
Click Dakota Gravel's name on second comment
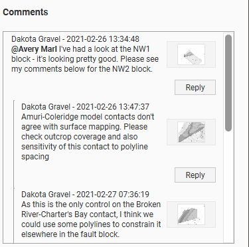click(x=46, y=107)
